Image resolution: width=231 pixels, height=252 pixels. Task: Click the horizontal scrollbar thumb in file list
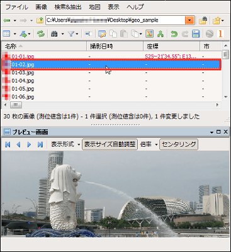click(x=16, y=105)
